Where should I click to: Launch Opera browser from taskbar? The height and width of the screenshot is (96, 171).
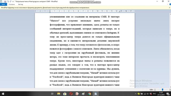(x=71, y=94)
